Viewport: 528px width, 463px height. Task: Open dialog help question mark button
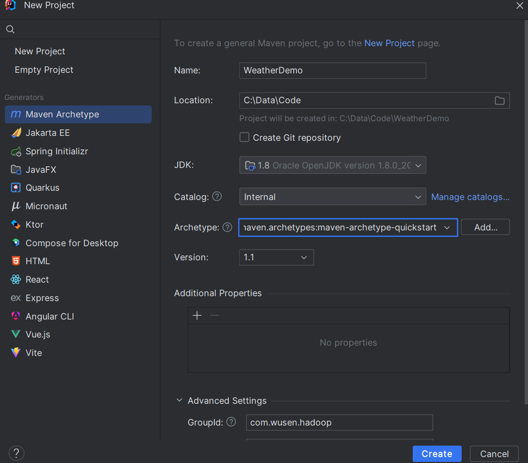(16, 453)
